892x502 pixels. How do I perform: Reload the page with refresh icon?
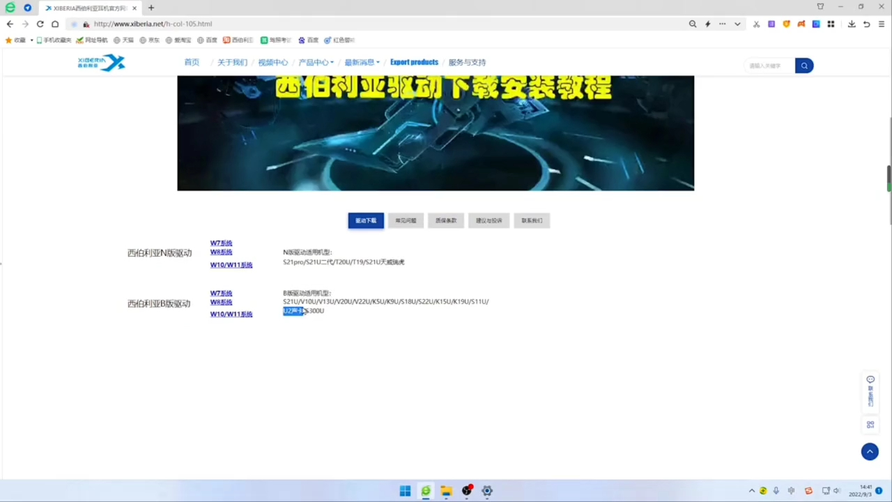[x=40, y=24]
